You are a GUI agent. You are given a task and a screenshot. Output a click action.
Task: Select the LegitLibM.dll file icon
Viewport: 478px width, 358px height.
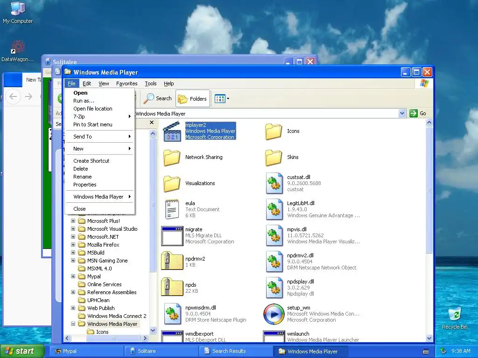point(274,209)
